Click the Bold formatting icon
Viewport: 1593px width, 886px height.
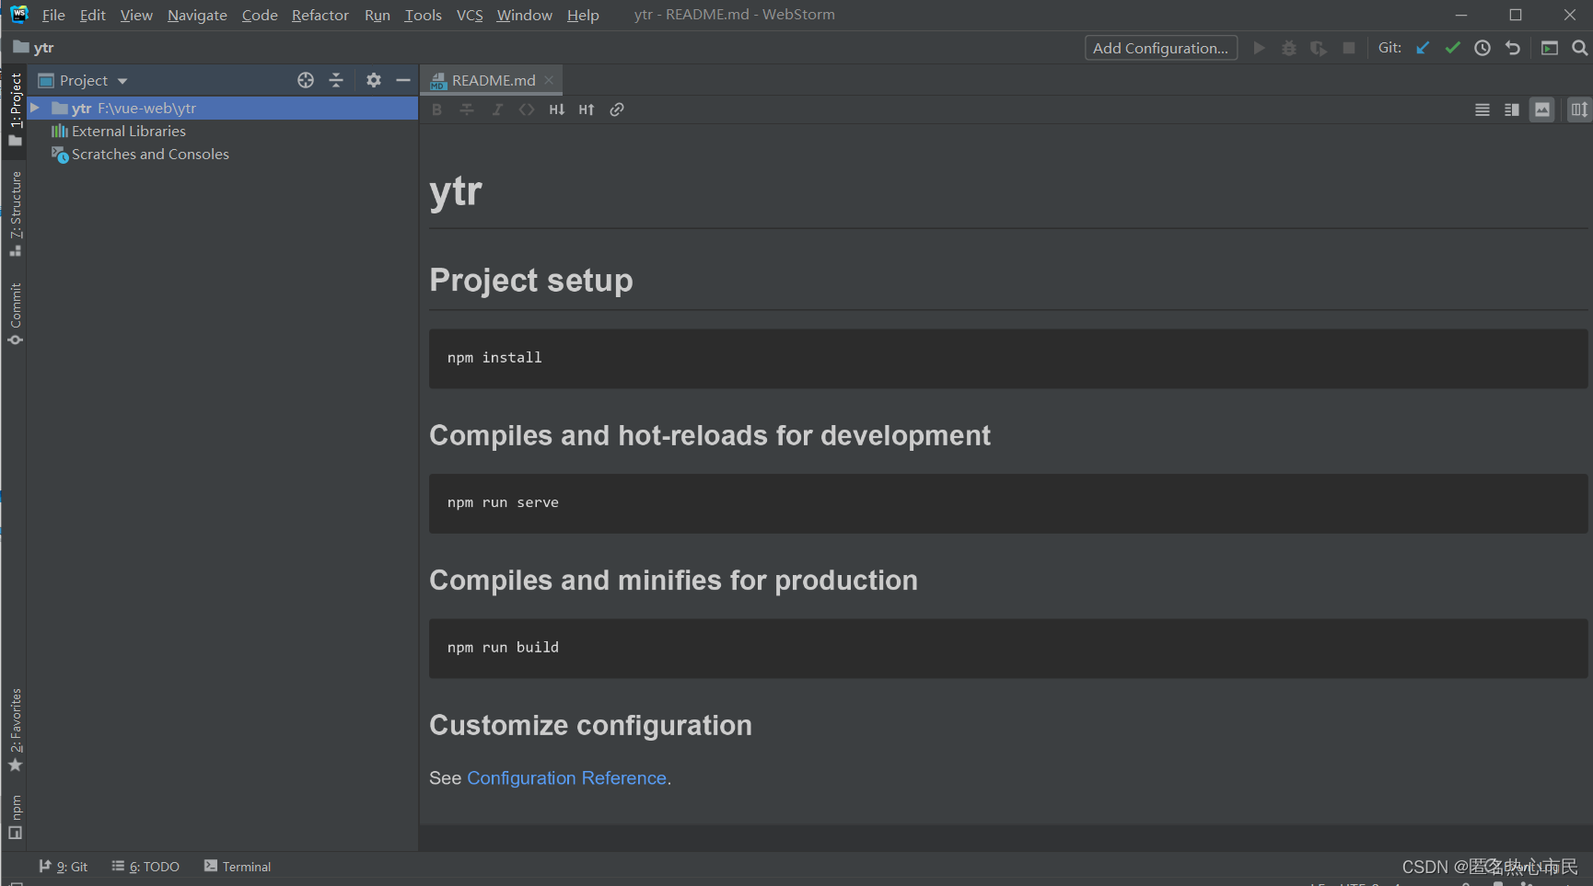coord(437,109)
